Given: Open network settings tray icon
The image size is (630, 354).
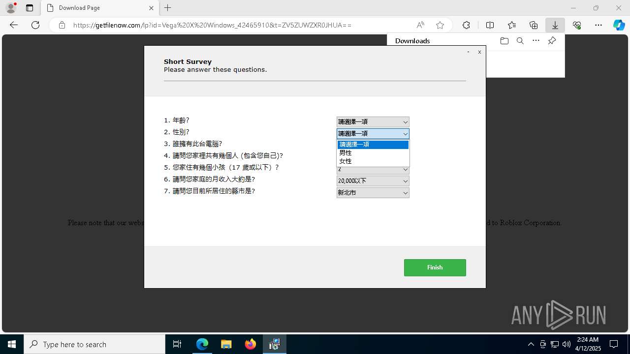Looking at the screenshot, I should pos(555,344).
